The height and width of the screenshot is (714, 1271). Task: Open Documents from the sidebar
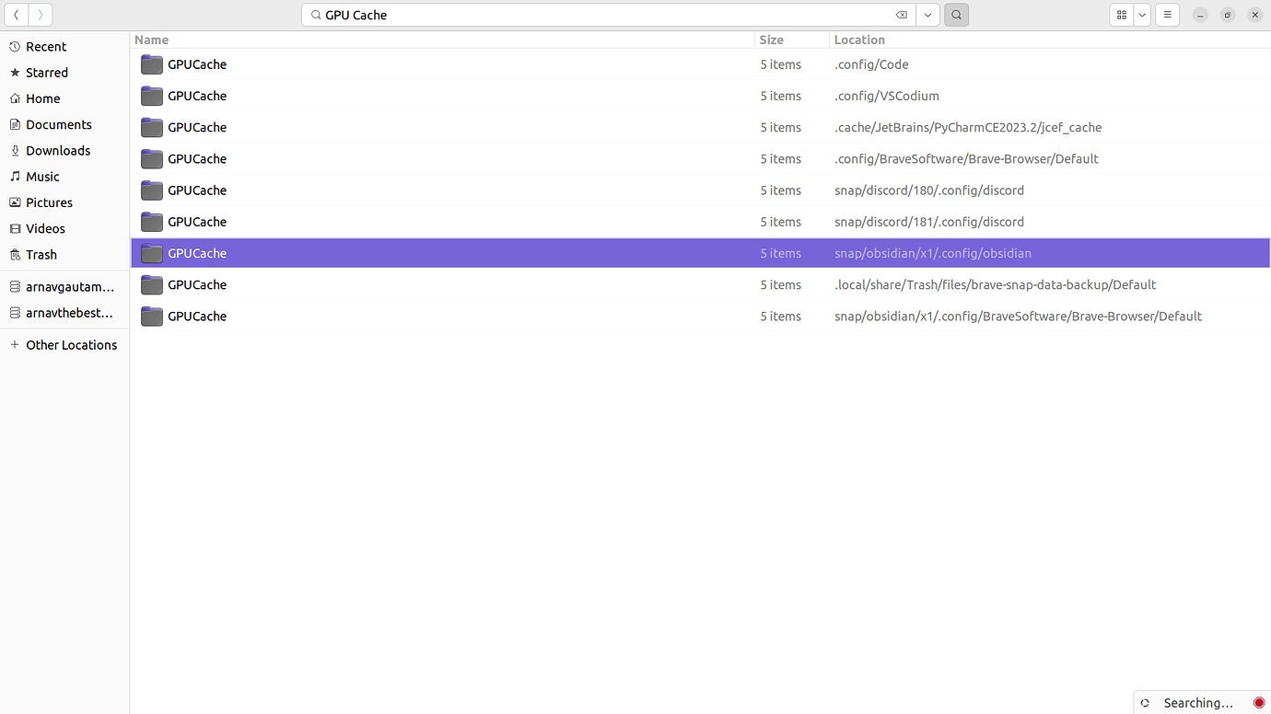tap(58, 124)
